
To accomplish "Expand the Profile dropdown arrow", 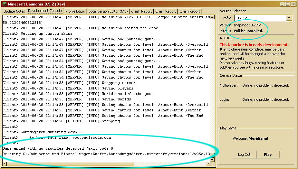I will pyautogui.click(x=289, y=18).
